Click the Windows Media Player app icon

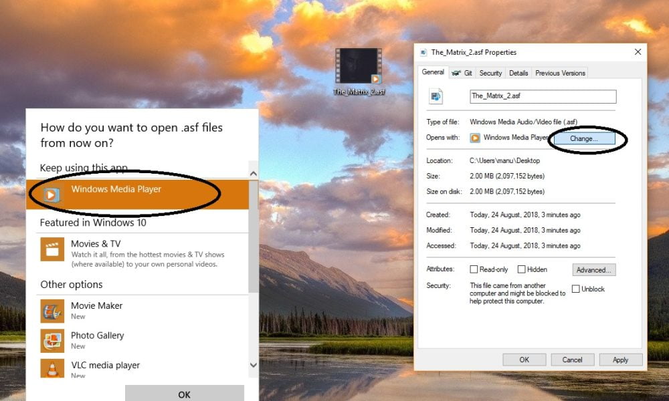click(52, 194)
